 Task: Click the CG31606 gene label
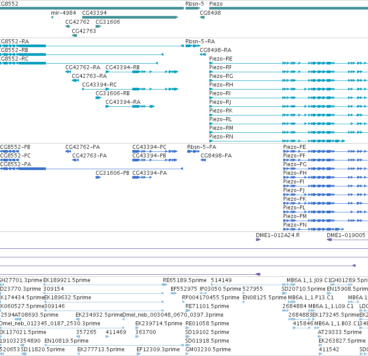coord(108,22)
